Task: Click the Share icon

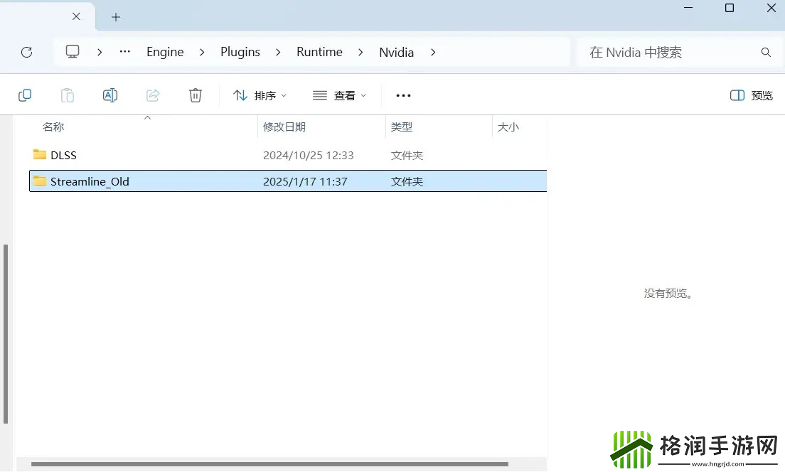Action: click(152, 95)
